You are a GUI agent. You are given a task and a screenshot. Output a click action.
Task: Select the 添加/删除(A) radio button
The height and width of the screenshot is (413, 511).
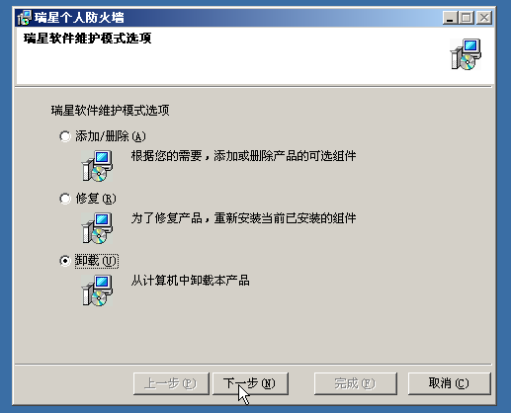point(65,136)
